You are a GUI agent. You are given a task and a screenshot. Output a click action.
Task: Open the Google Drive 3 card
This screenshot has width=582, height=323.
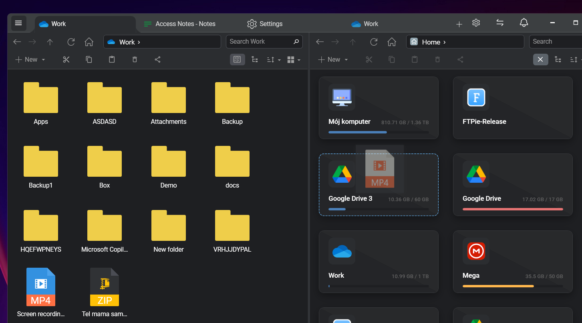pyautogui.click(x=379, y=185)
